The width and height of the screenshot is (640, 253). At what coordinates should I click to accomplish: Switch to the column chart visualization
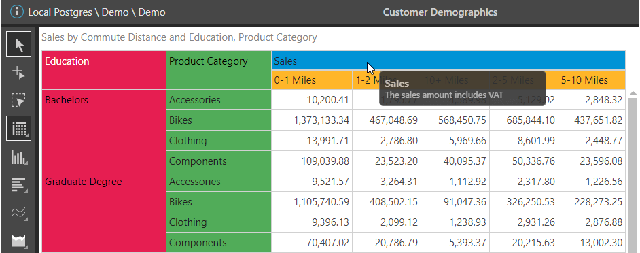coord(19,157)
